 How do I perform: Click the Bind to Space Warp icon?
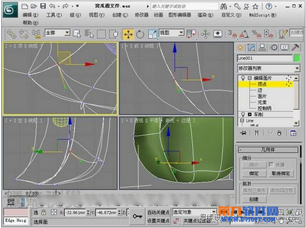click(x=36, y=34)
